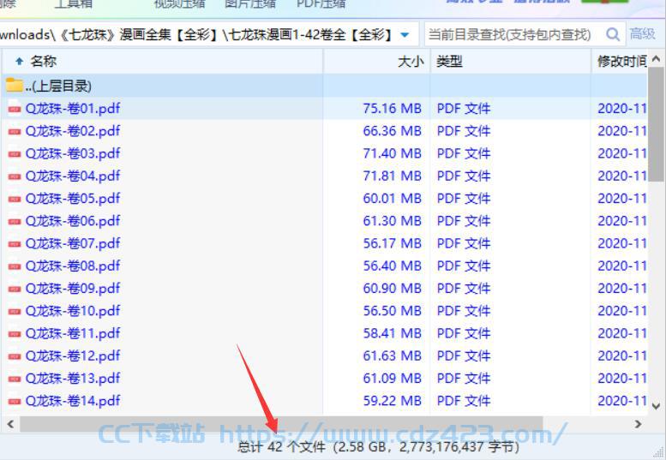666x460 pixels.
Task: Open the 视频压缩 tool
Action: pyautogui.click(x=180, y=3)
